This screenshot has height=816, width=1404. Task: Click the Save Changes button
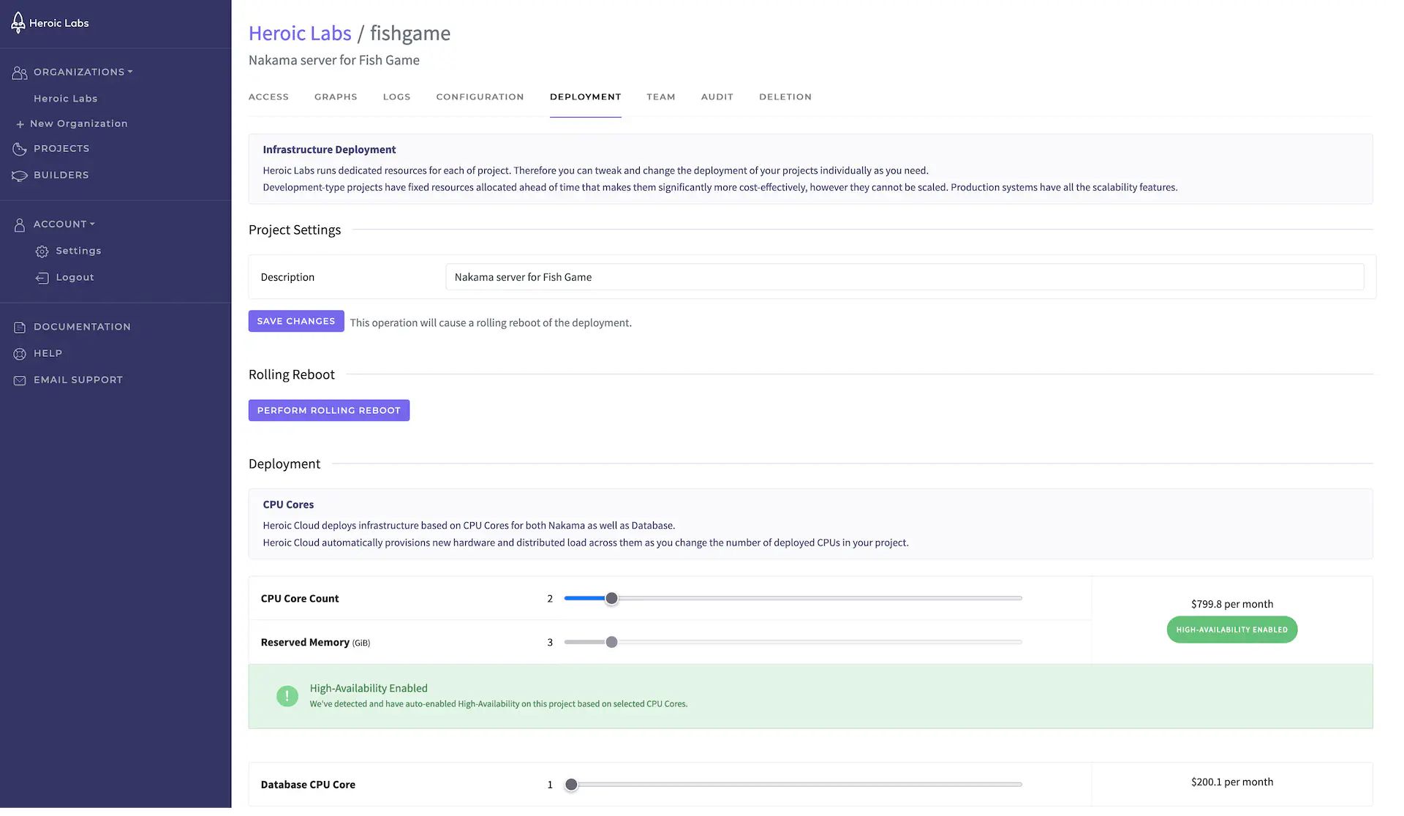[296, 321]
